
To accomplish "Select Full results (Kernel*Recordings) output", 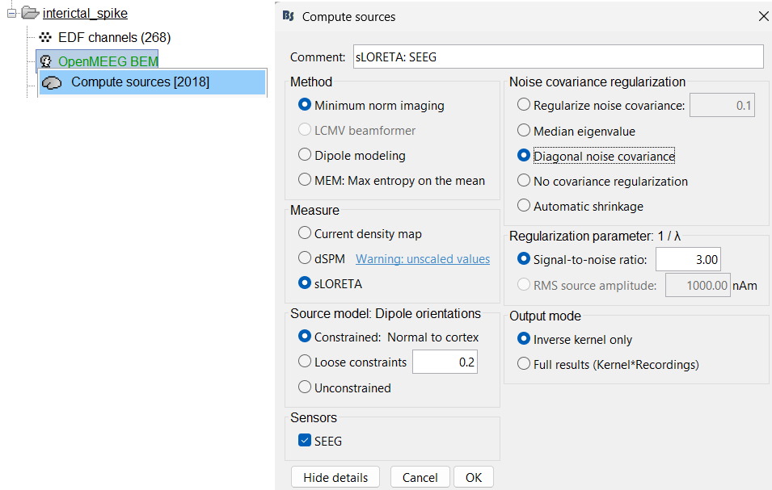I will (x=524, y=364).
